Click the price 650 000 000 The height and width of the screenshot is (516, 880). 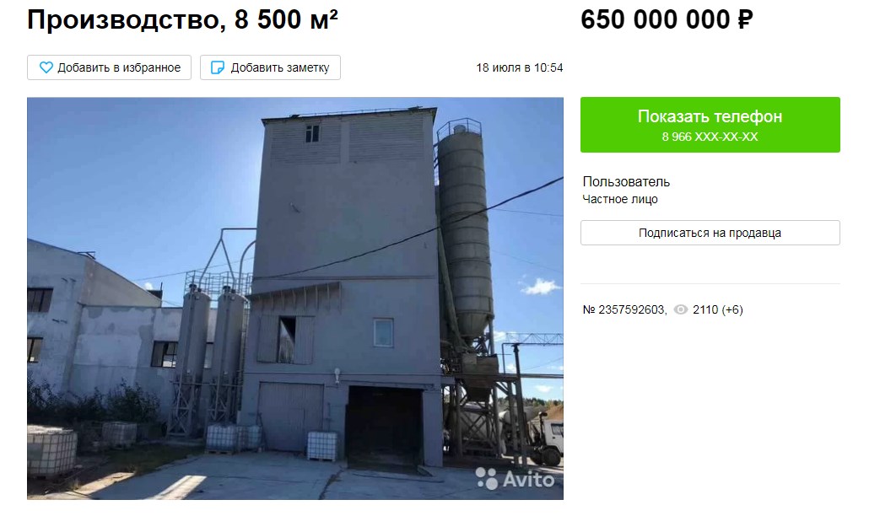[x=655, y=20]
